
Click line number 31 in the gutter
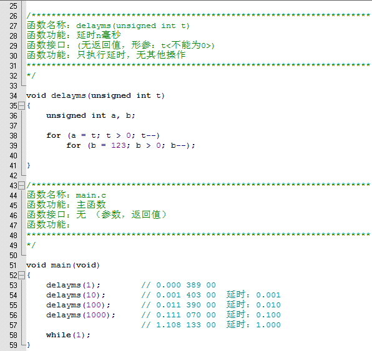tap(14, 66)
